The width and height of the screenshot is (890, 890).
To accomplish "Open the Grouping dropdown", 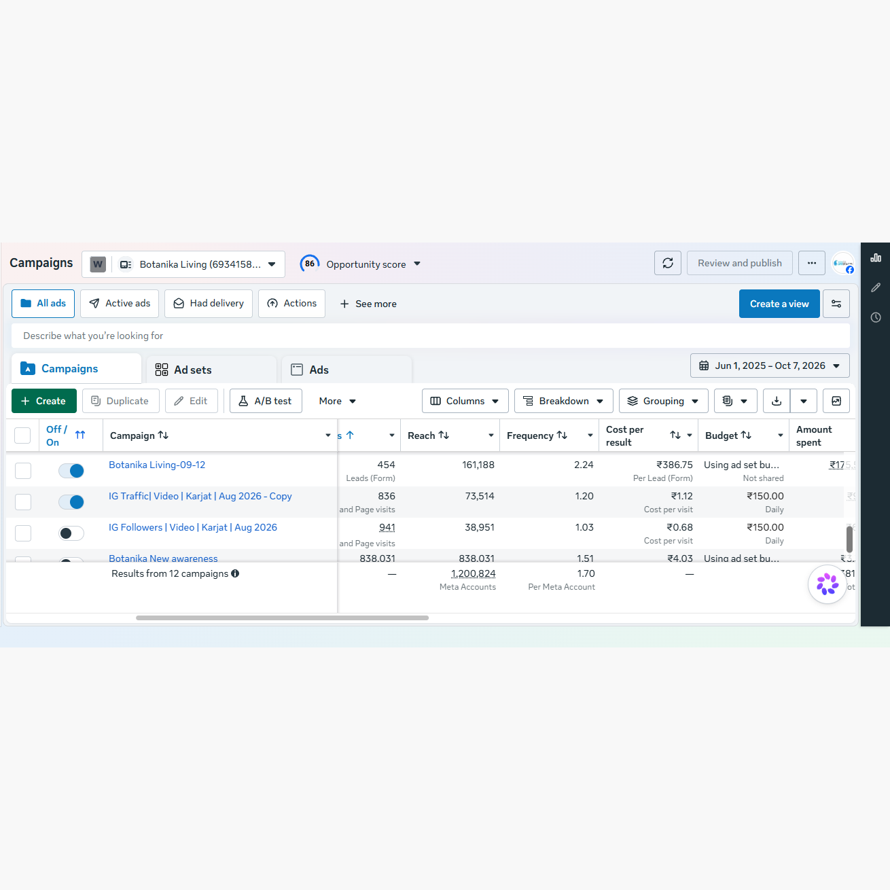I will tap(664, 401).
